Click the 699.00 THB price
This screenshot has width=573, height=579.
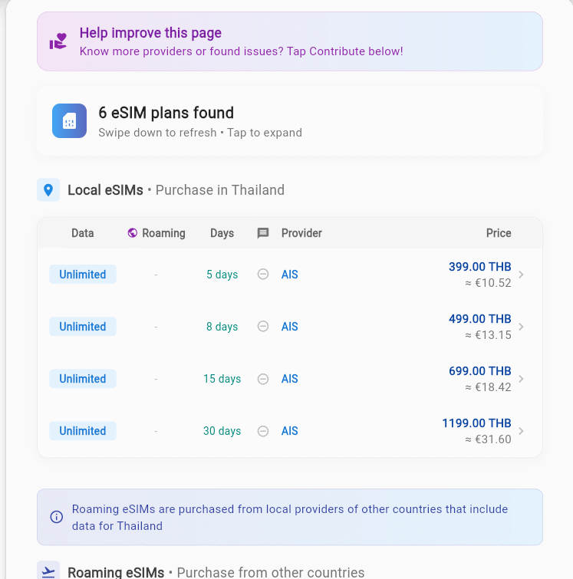click(x=480, y=370)
